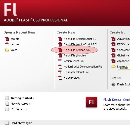Click the test.fla file icon
The image size is (130, 125).
7,39
